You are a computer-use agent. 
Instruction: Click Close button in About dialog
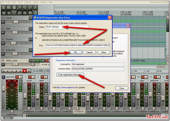pyautogui.click(x=122, y=88)
